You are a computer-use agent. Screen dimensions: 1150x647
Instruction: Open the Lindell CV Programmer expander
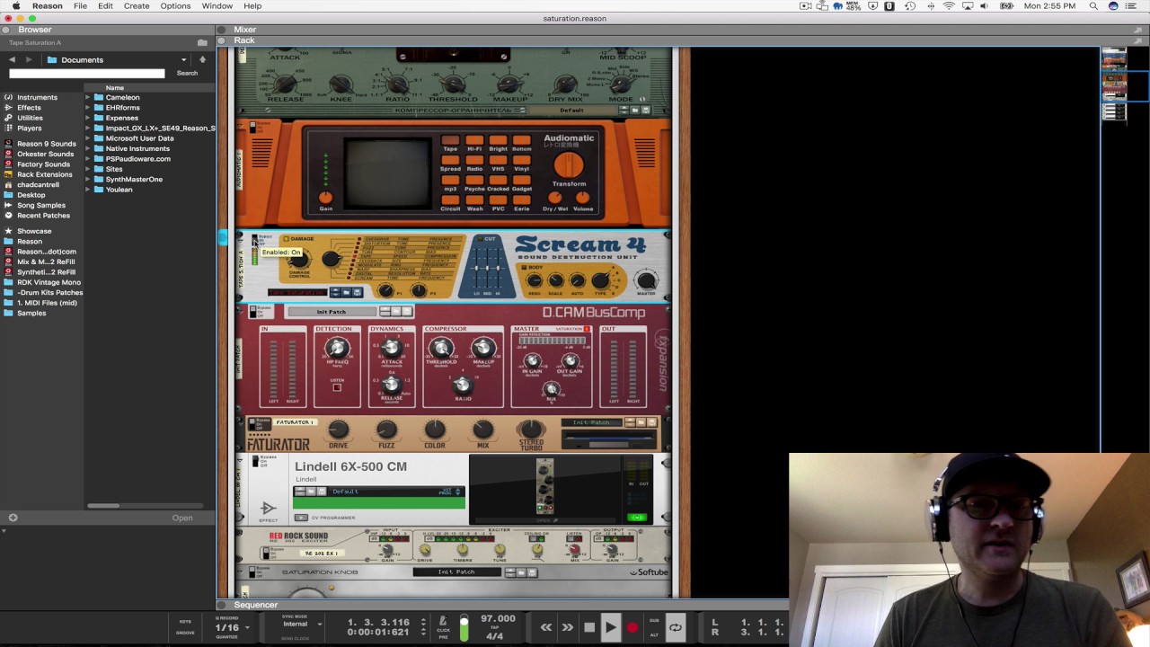(302, 518)
